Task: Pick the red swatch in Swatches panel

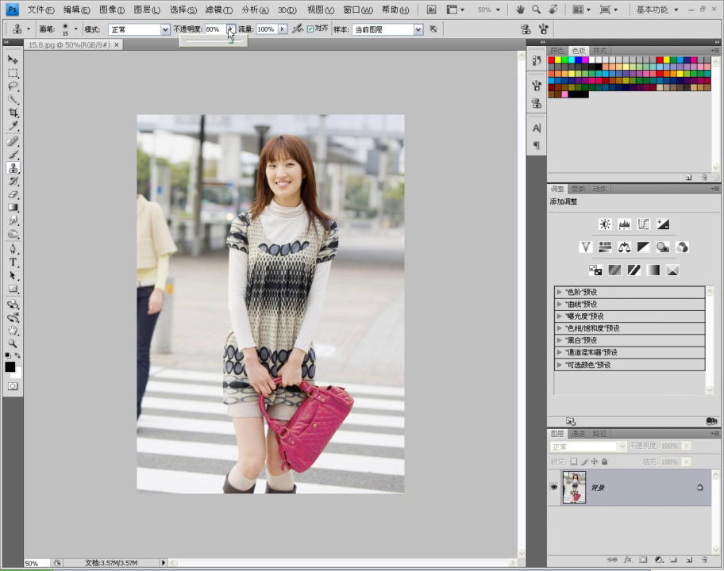Action: tap(551, 60)
